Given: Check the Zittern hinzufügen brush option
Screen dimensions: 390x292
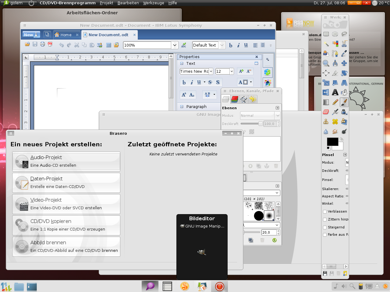Looking at the screenshot, I should (325, 219).
